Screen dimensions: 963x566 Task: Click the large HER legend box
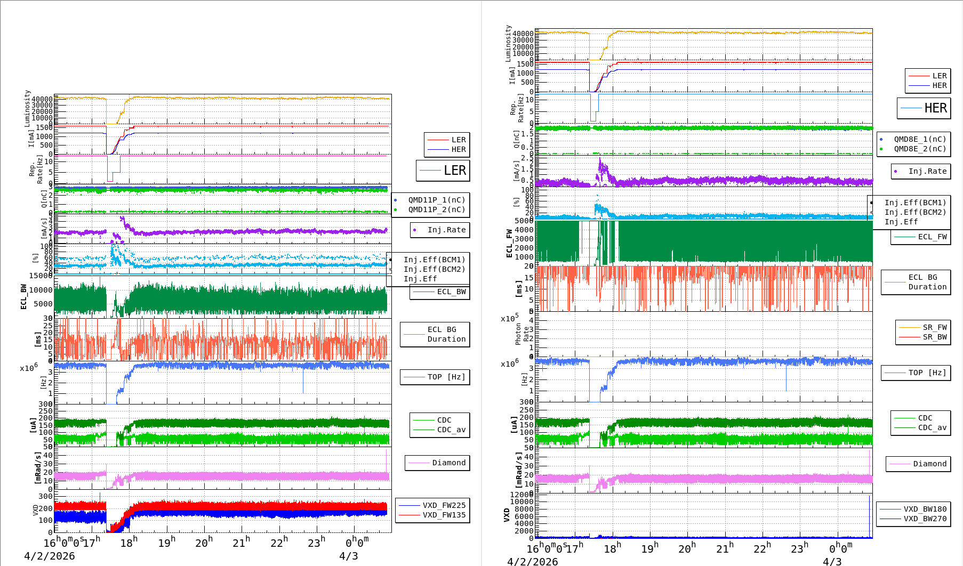point(924,108)
